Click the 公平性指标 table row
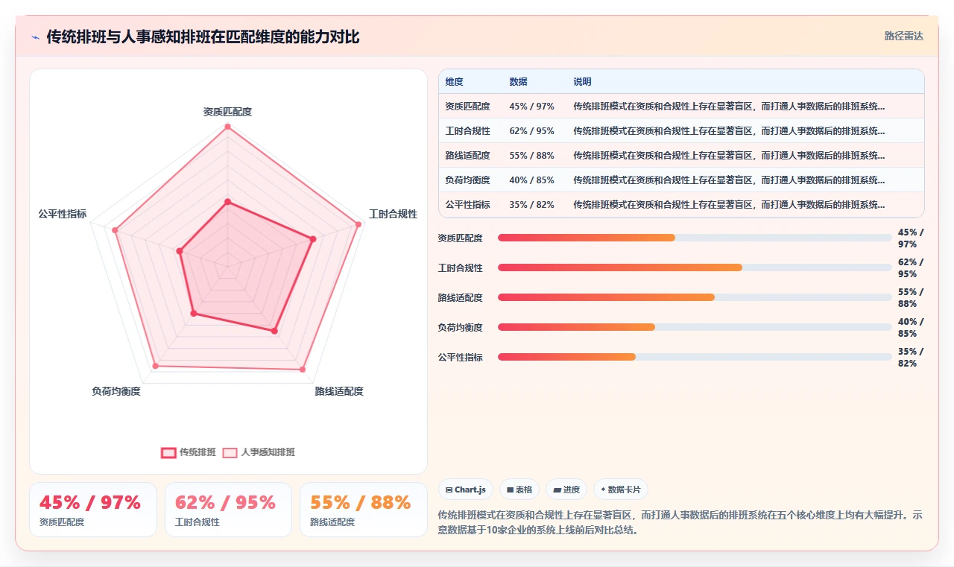Screen dimensions: 954x567 tap(681, 204)
